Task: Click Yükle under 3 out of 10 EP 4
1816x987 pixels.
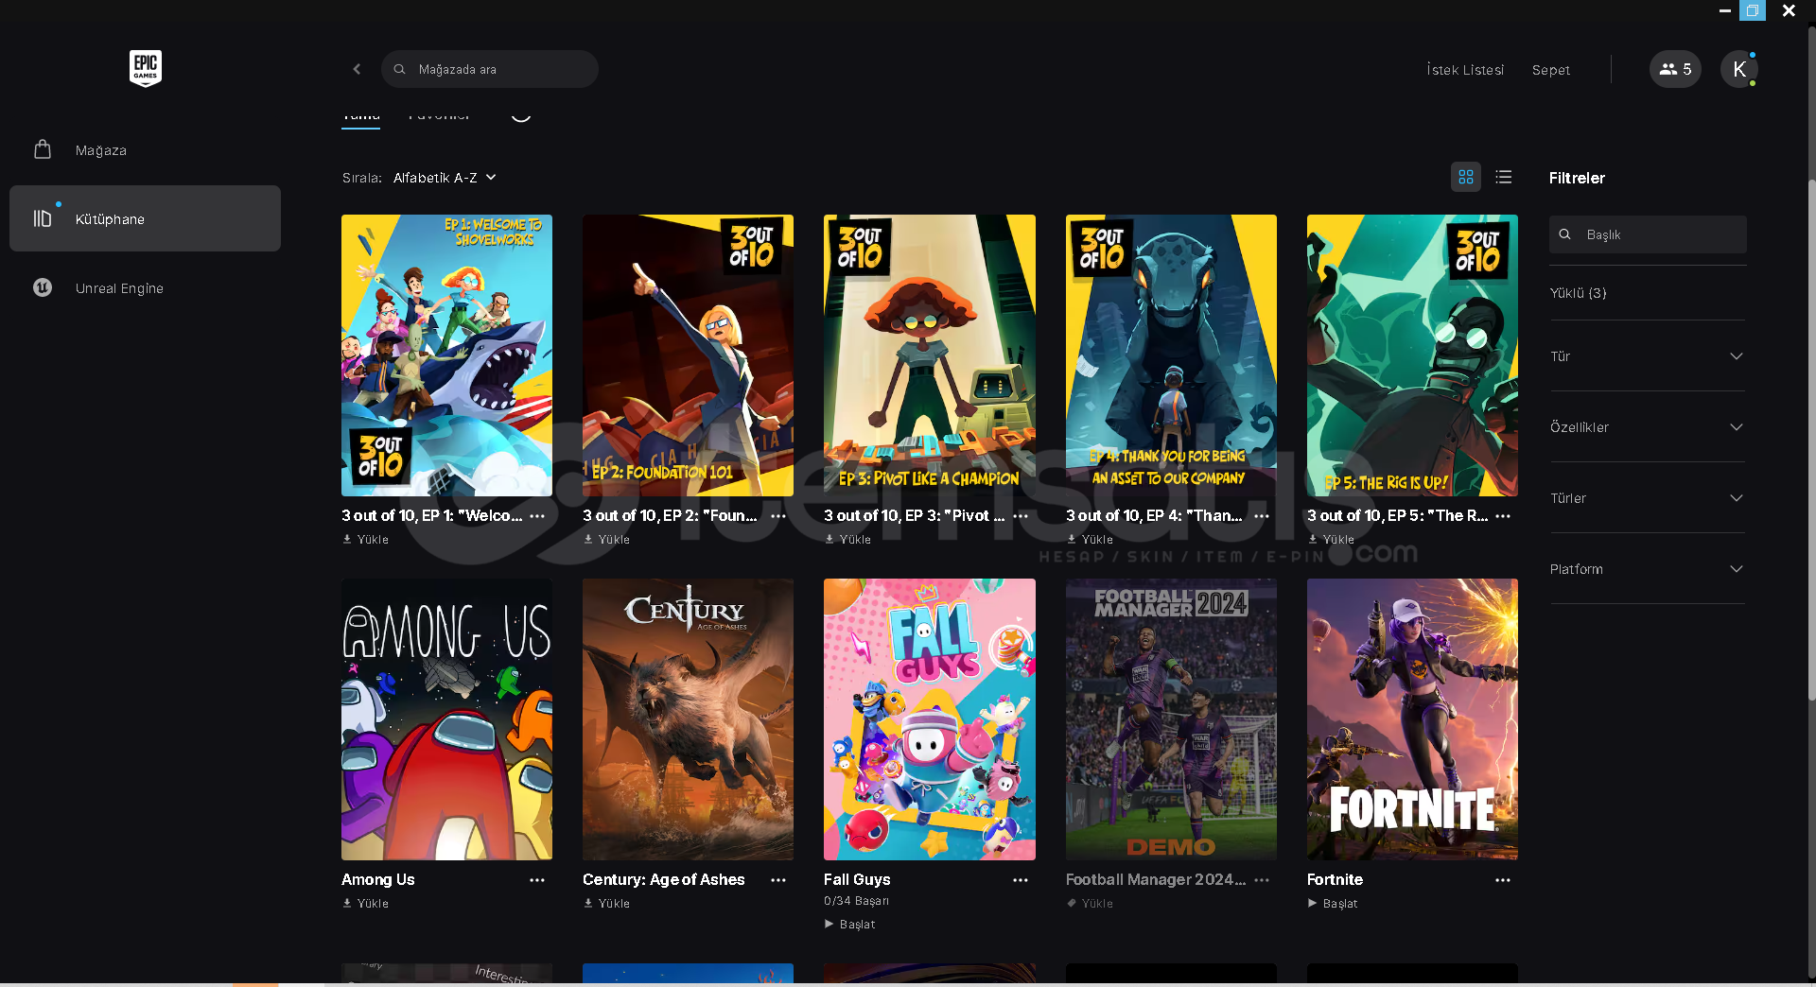Action: click(x=1091, y=540)
